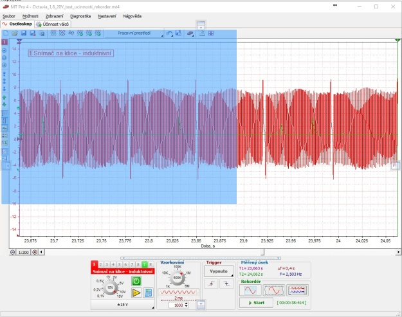Toggle the green channel power button
The width and height of the screenshot is (402, 317).
click(x=136, y=281)
